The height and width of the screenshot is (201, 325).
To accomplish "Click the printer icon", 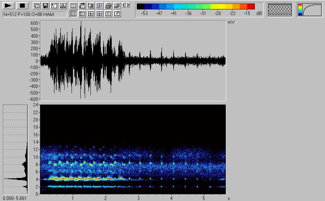I will [x=108, y=6].
